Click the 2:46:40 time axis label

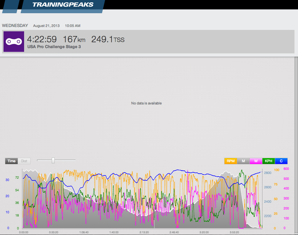174,232
